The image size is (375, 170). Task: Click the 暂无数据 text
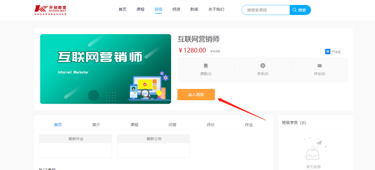pyautogui.click(x=313, y=167)
